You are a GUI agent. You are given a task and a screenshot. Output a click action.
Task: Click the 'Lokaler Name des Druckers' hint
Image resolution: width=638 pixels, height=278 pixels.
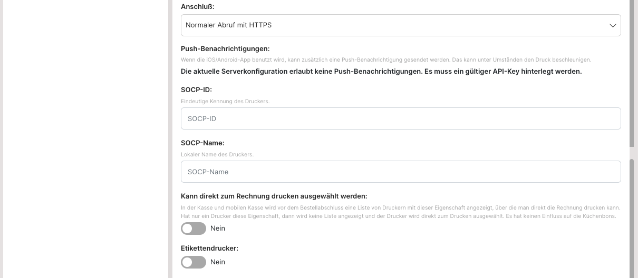tap(217, 154)
